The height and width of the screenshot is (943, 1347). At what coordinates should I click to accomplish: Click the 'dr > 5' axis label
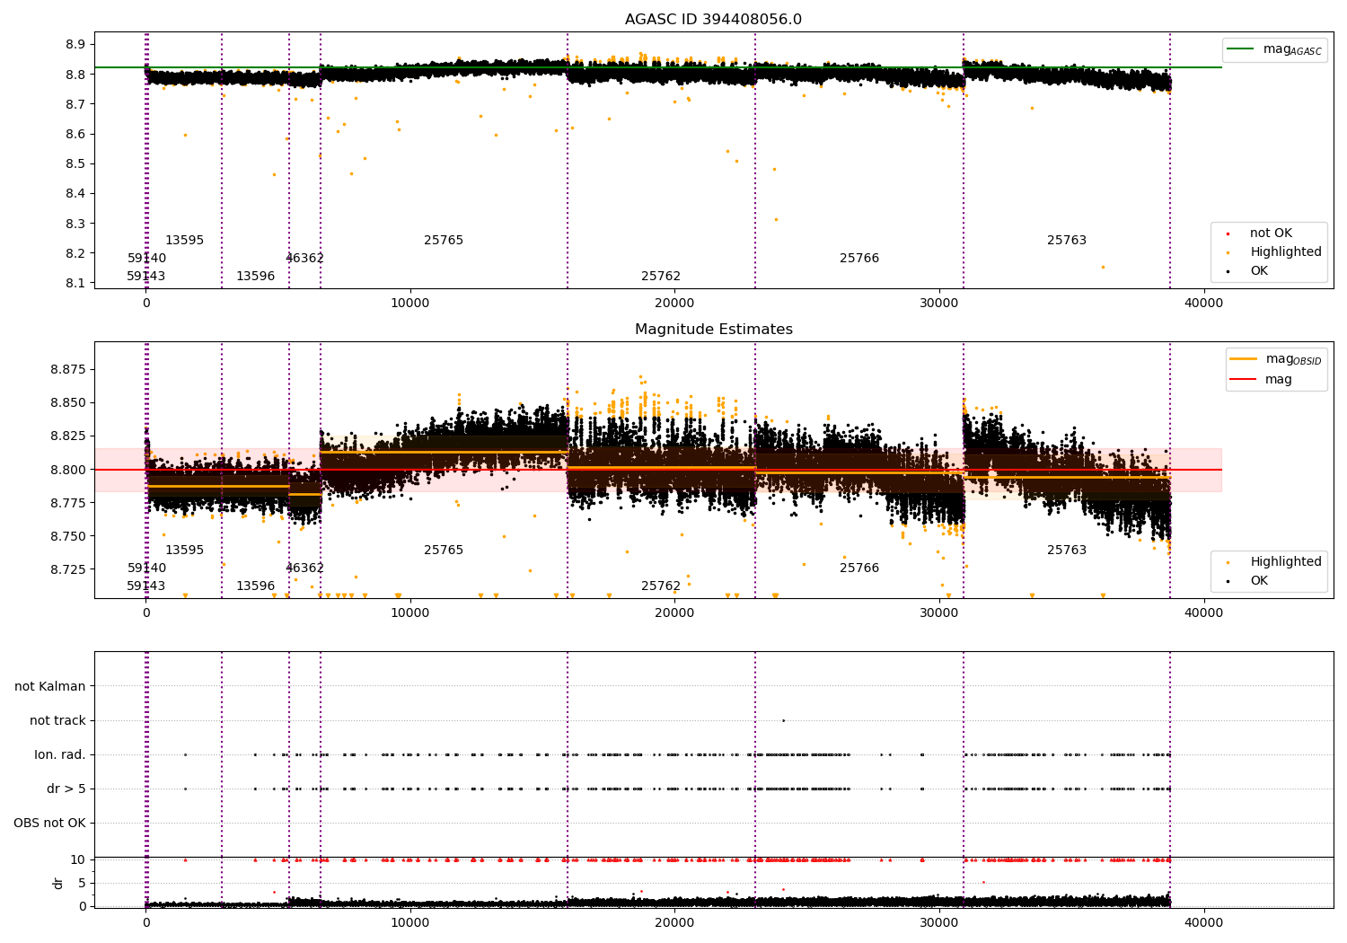point(66,789)
